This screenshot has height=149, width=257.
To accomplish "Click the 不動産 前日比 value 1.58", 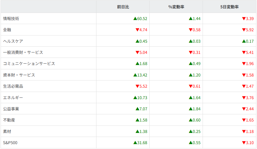I will 143,120.
